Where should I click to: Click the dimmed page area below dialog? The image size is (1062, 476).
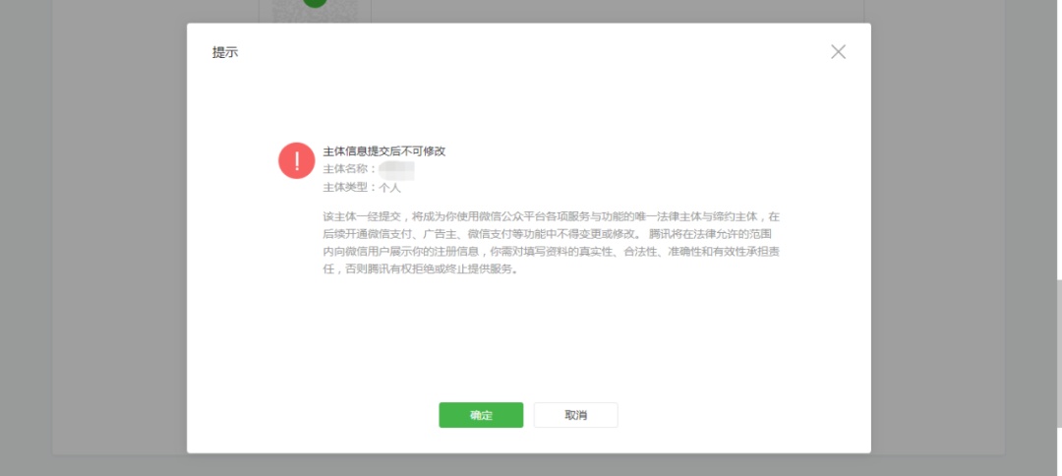531,465
